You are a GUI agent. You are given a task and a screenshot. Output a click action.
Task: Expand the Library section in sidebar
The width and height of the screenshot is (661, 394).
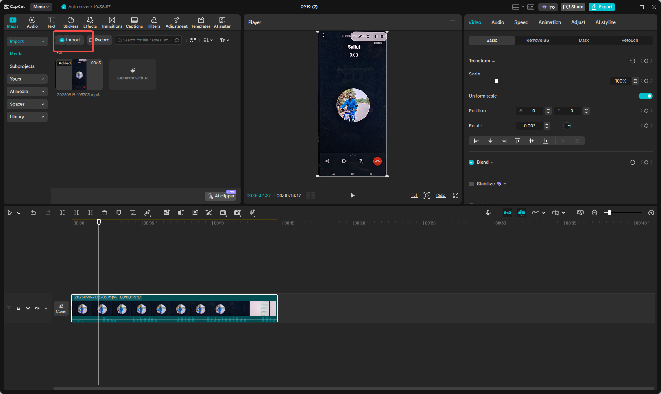(27, 117)
